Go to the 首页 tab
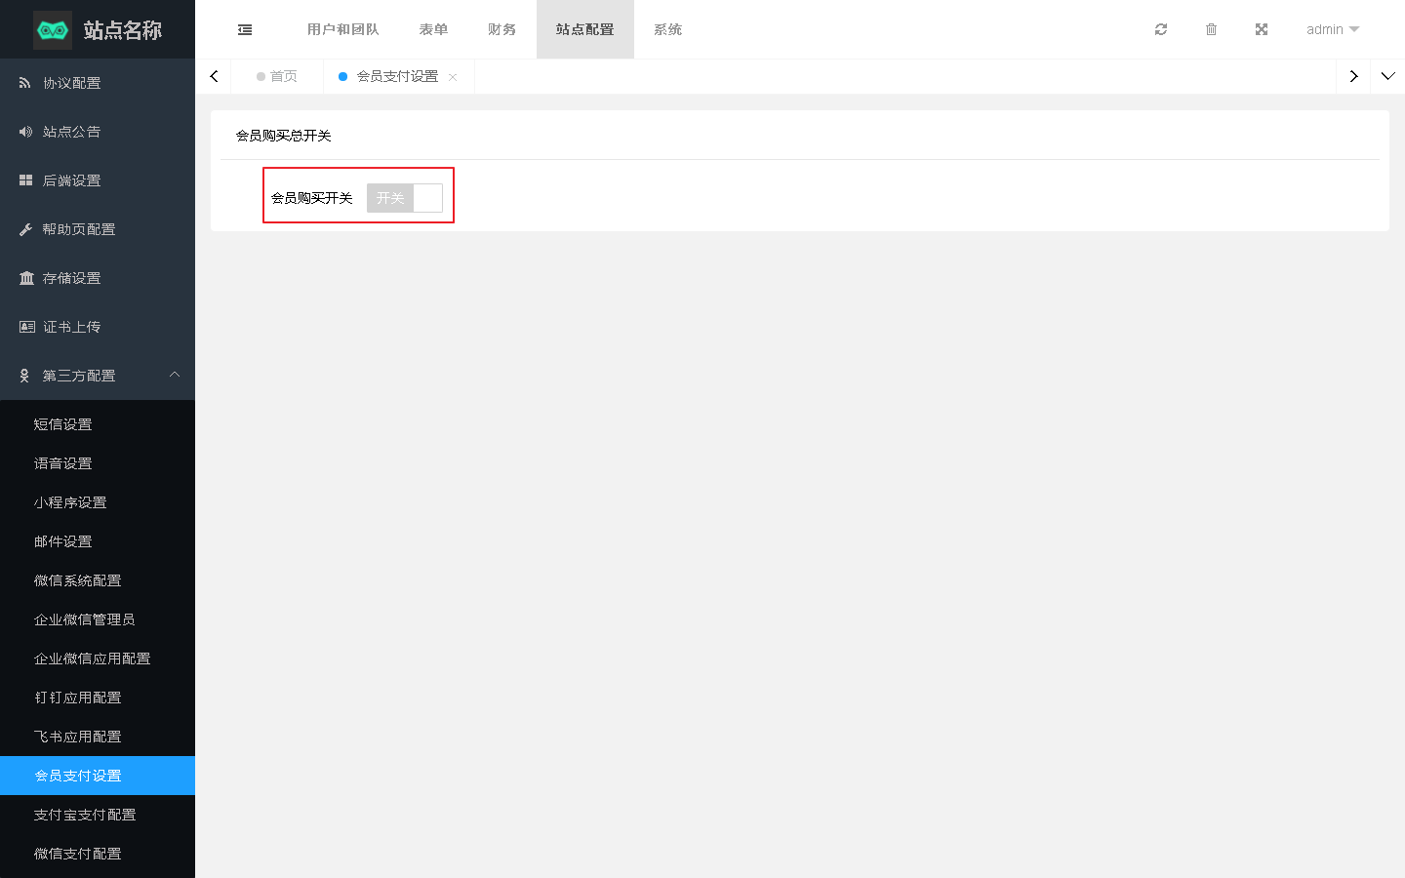 [x=277, y=76]
